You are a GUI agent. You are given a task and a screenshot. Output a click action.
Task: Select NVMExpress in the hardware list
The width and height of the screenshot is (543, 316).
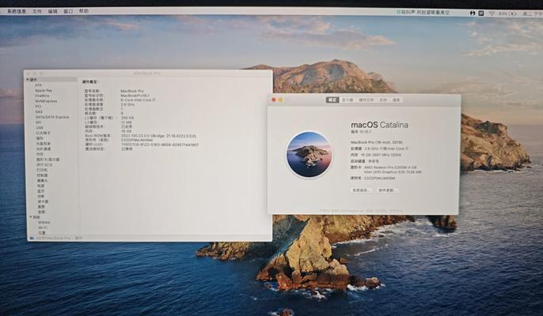click(46, 101)
